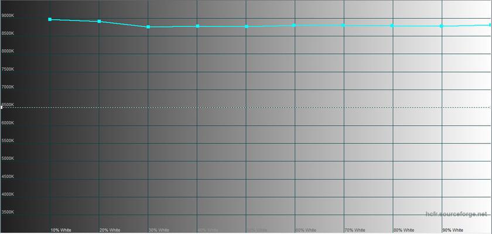Select the curve point at 80% White

392,26
